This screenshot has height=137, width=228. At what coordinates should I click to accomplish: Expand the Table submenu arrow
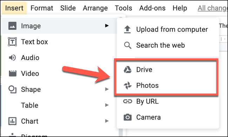point(107,105)
